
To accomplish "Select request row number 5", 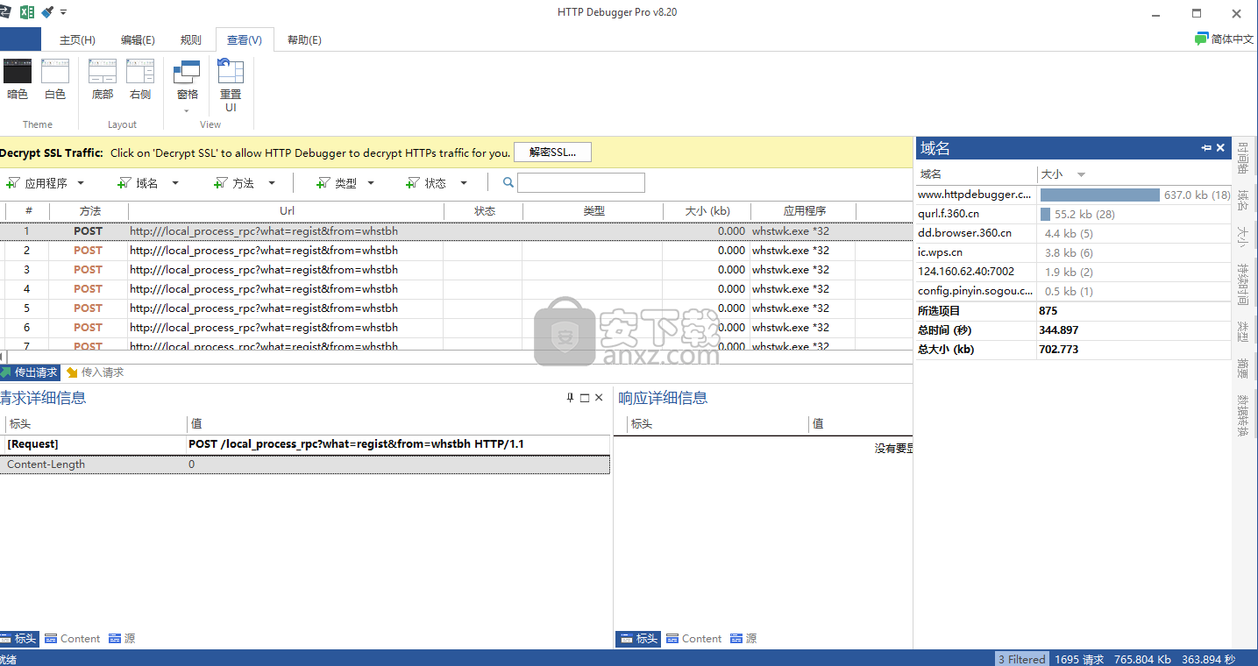I will click(456, 308).
